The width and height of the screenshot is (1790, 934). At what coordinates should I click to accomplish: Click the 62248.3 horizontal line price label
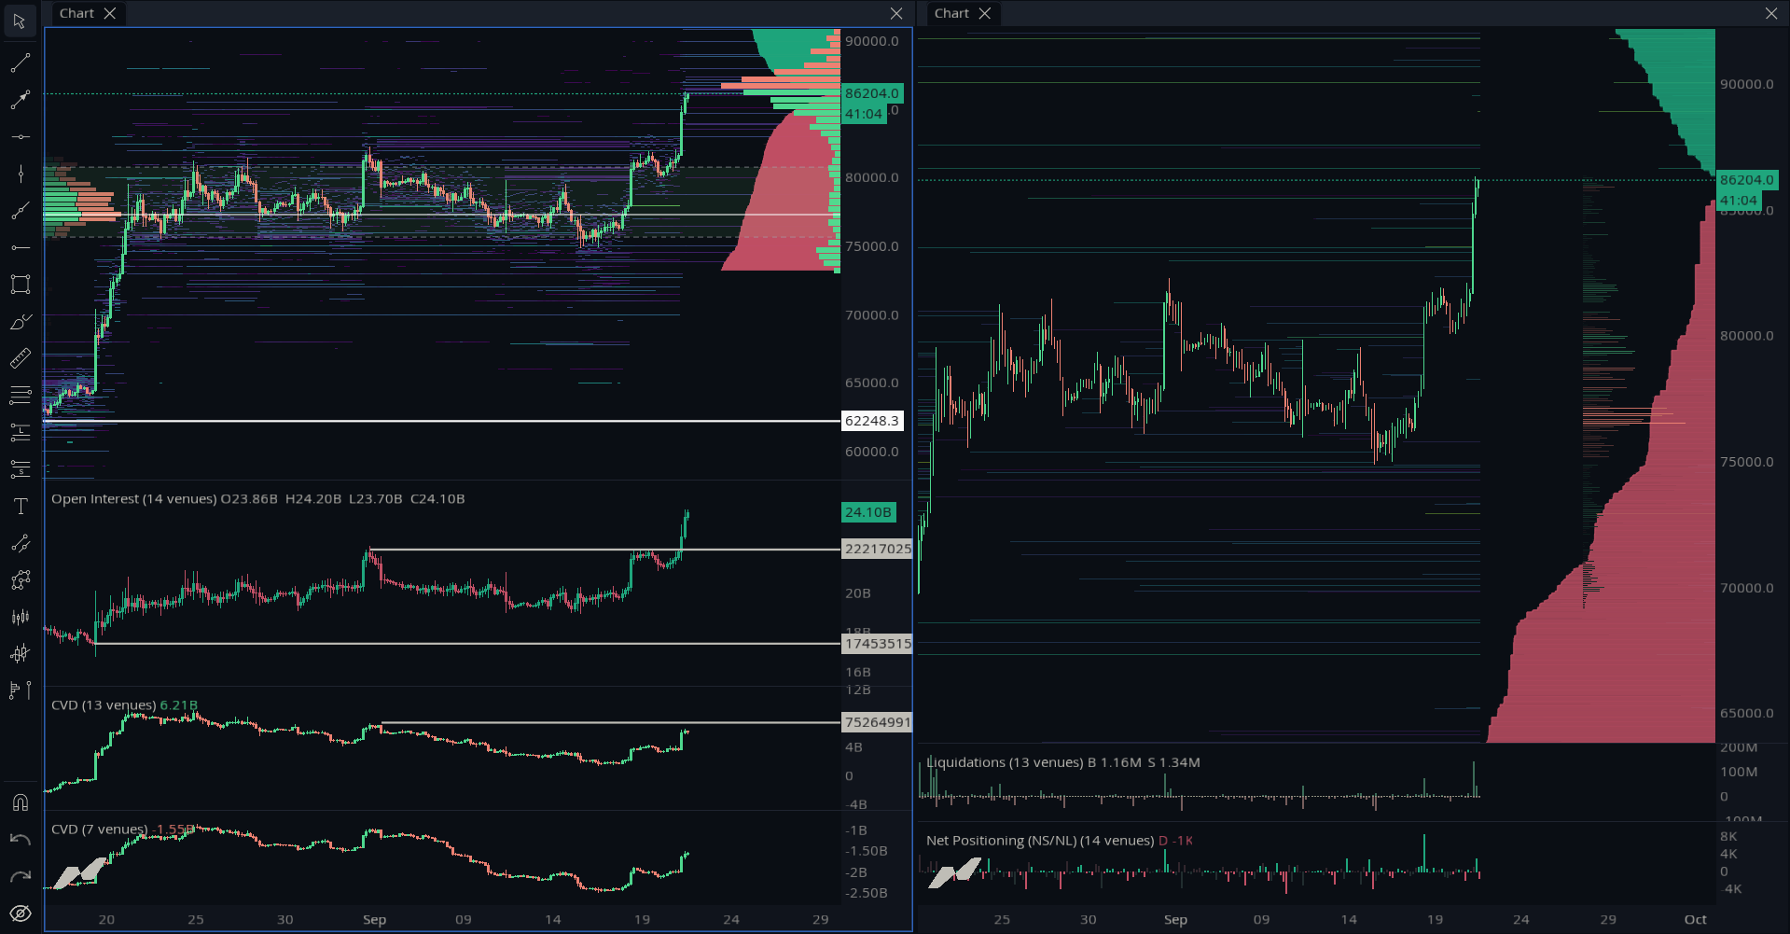tap(872, 421)
